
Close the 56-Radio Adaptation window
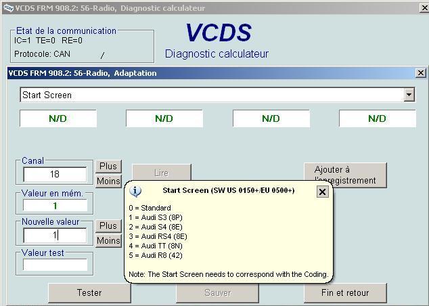(x=420, y=73)
